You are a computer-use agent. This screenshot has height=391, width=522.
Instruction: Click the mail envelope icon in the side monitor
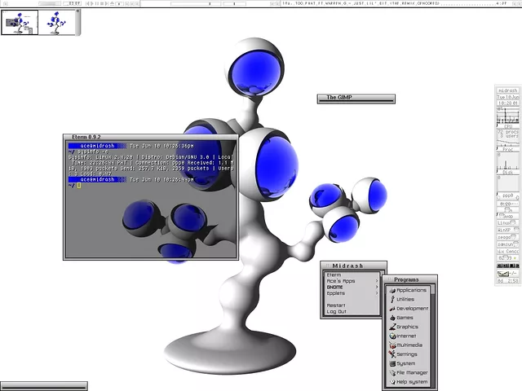(503, 274)
